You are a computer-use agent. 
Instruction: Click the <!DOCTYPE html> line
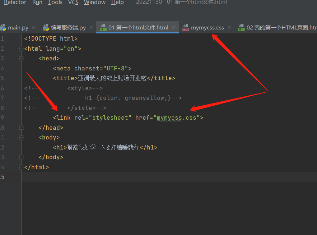coord(51,39)
